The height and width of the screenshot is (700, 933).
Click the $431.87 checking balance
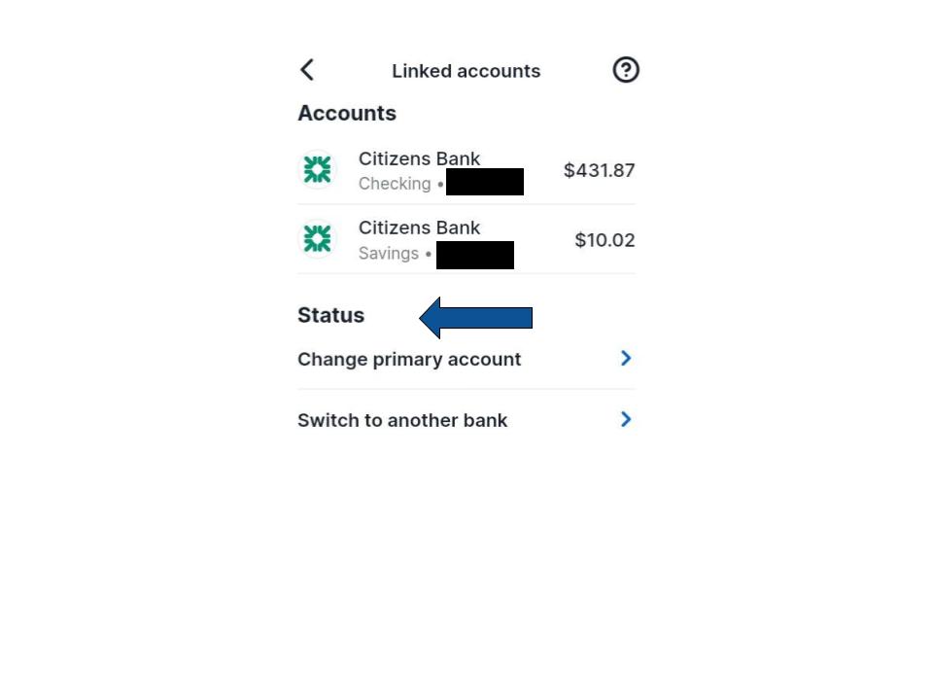pyautogui.click(x=600, y=170)
